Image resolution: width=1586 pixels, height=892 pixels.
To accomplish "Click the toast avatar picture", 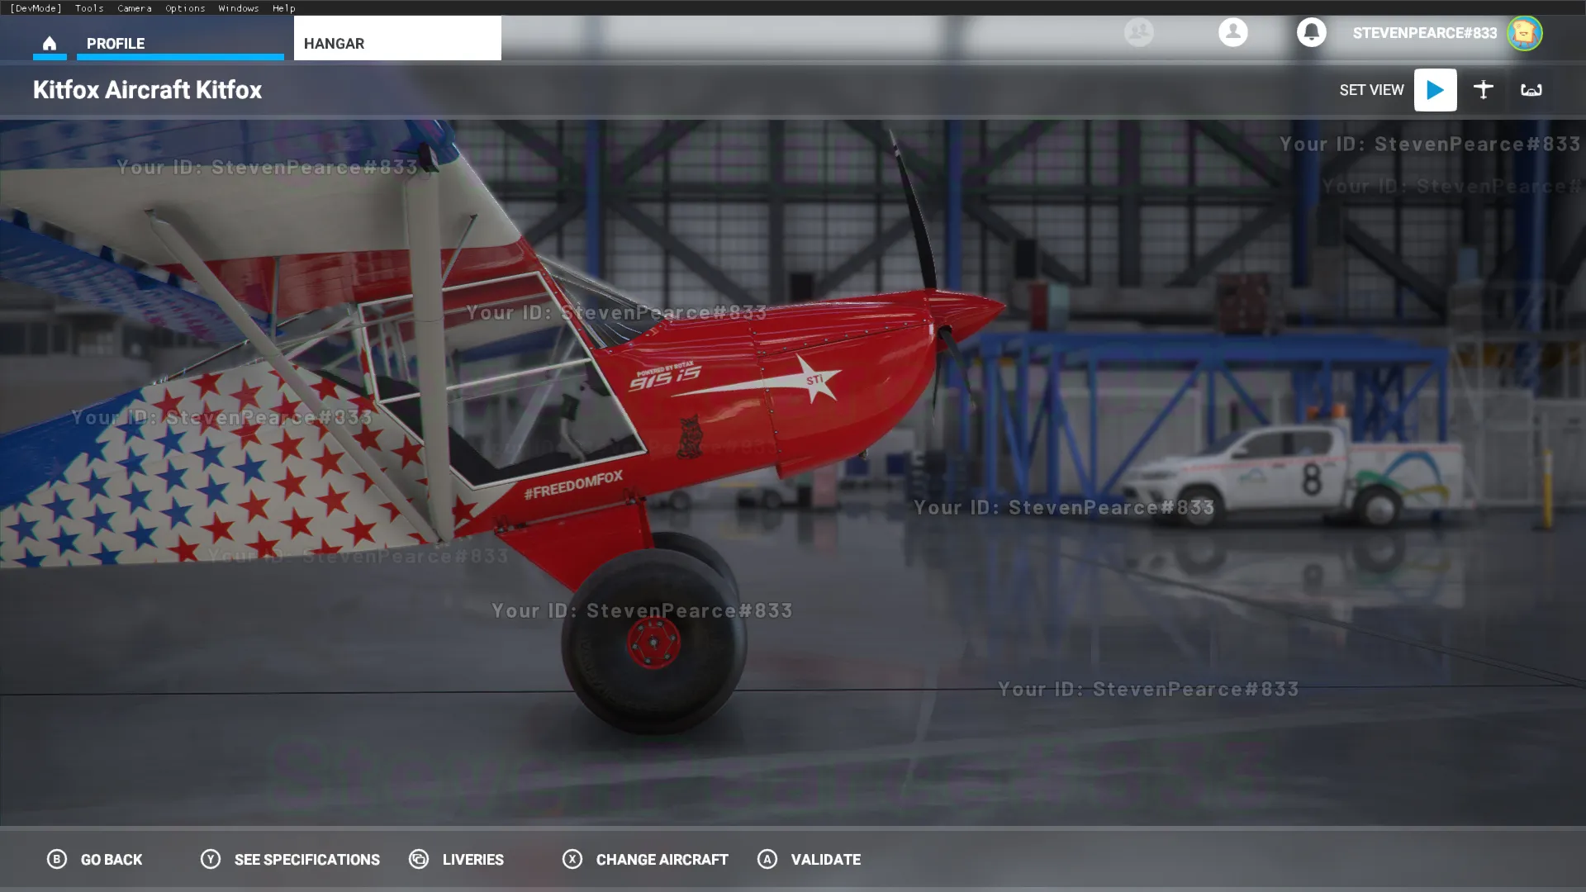I will 1524,33.
